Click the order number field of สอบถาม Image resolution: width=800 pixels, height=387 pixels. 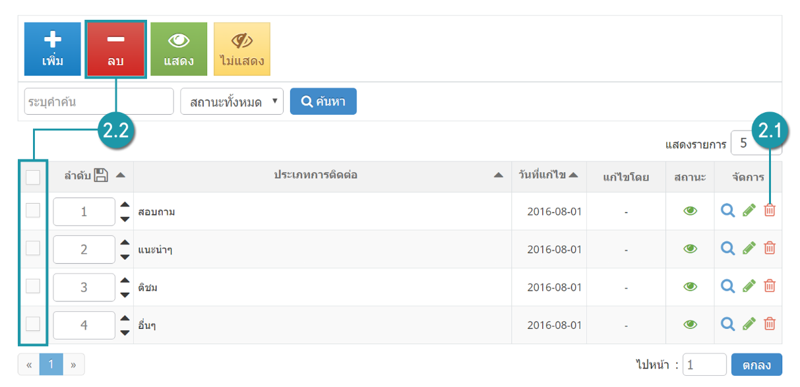pyautogui.click(x=84, y=212)
